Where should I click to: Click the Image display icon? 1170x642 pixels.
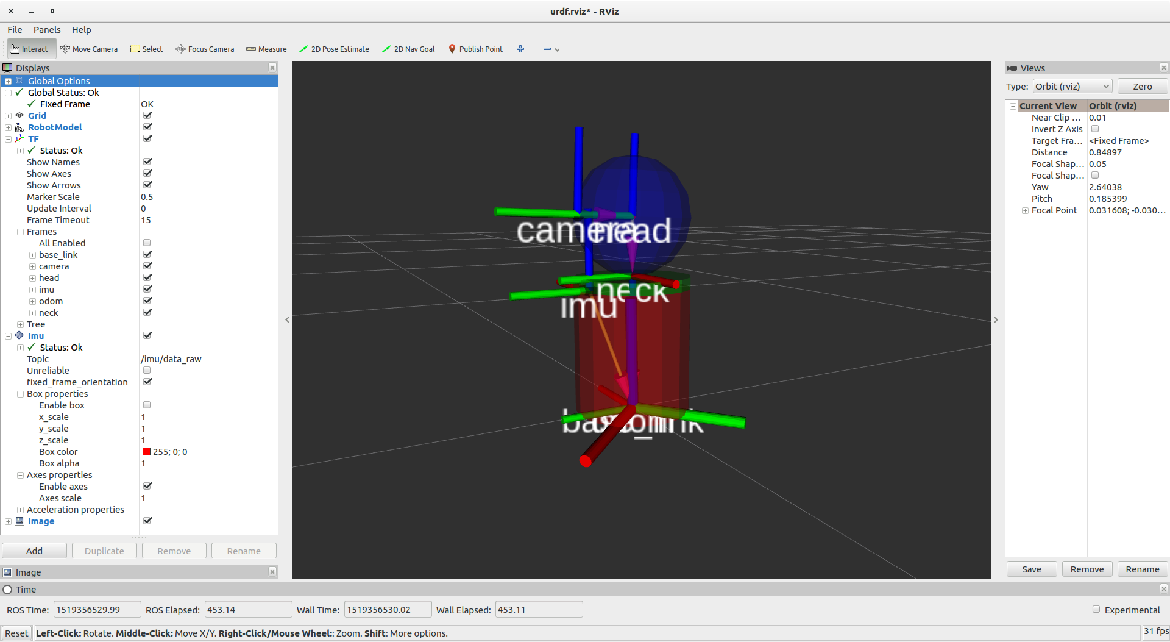click(19, 521)
